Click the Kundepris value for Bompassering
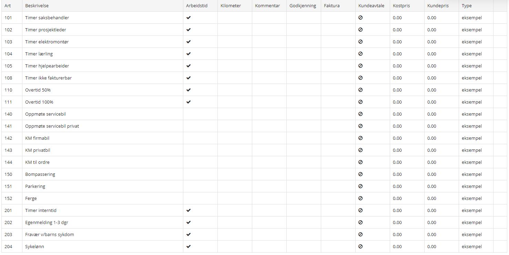Screen dimensions: 509x255 coord(432,174)
